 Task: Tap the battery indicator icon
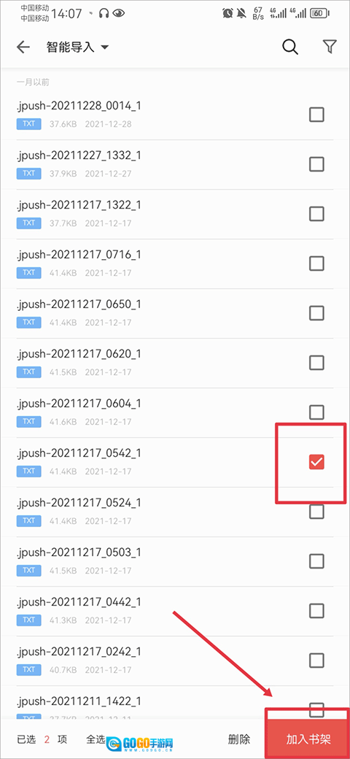(x=331, y=14)
